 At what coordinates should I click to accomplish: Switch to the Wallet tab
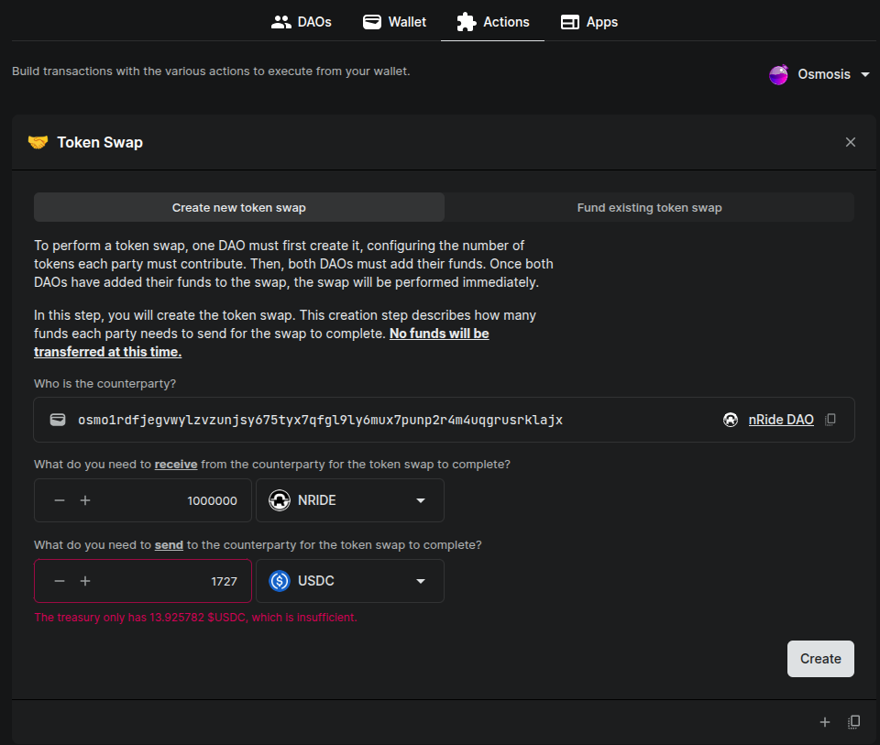394,22
